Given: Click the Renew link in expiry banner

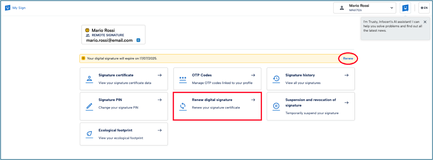Looking at the screenshot, I should point(348,58).
